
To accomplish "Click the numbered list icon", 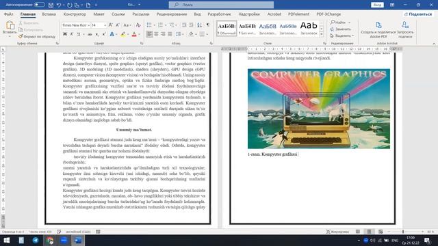I will [160, 25].
